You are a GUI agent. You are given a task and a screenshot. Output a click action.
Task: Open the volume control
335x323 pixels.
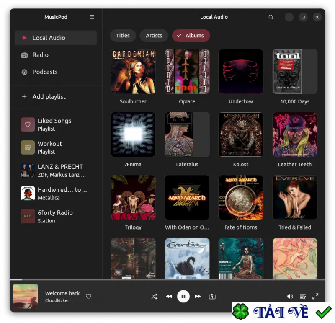(x=290, y=296)
